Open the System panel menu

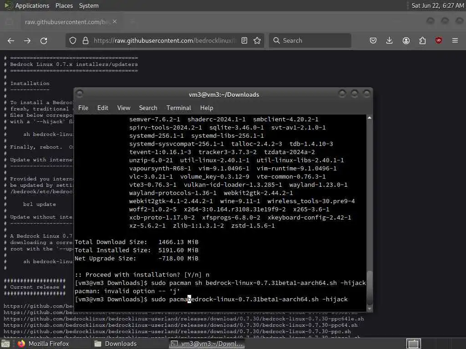tap(89, 5)
